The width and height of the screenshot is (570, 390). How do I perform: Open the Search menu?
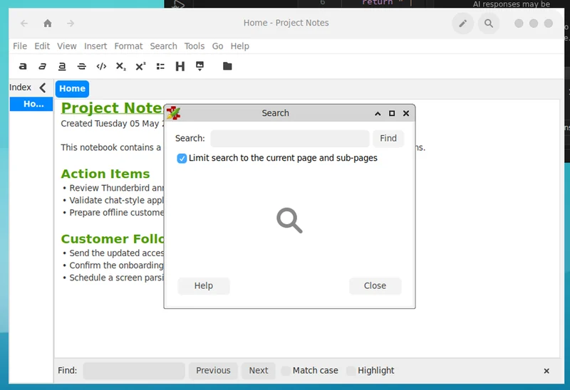(164, 46)
